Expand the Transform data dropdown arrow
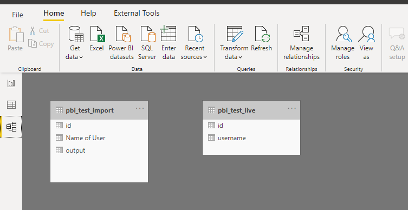This screenshot has width=408, height=210. (240, 57)
